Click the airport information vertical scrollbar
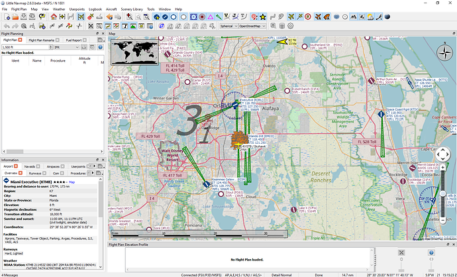Image resolution: width=457 pixels, height=277 pixels. 101,223
